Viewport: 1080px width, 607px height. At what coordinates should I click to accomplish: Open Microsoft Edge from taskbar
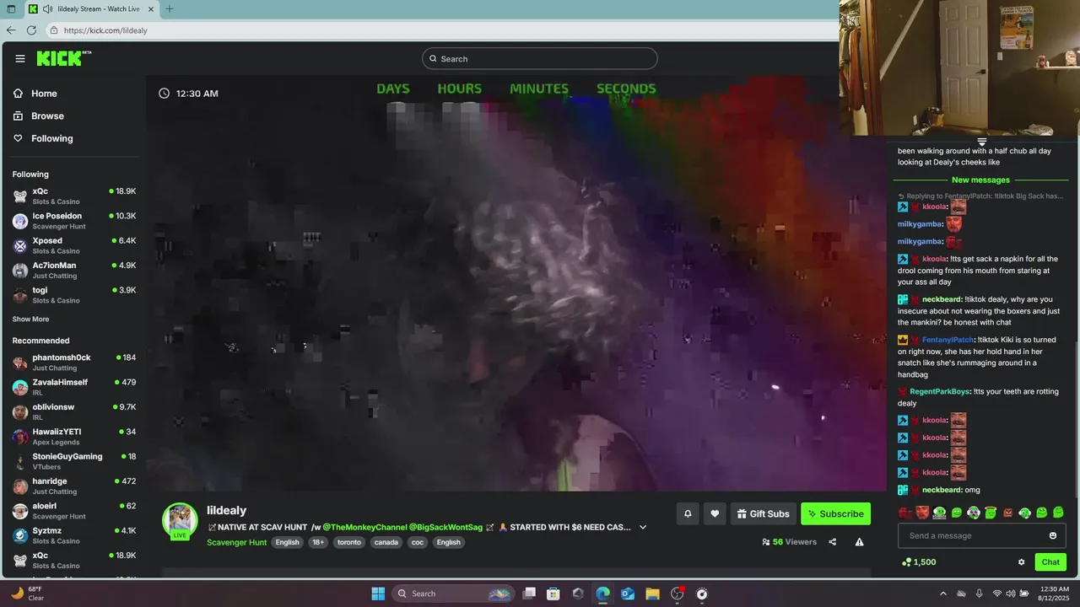[x=602, y=594]
